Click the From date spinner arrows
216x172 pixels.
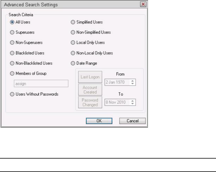tap(133, 82)
